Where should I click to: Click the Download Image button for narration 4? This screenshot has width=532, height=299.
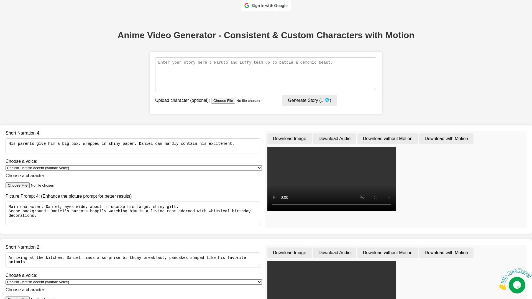pos(289,138)
